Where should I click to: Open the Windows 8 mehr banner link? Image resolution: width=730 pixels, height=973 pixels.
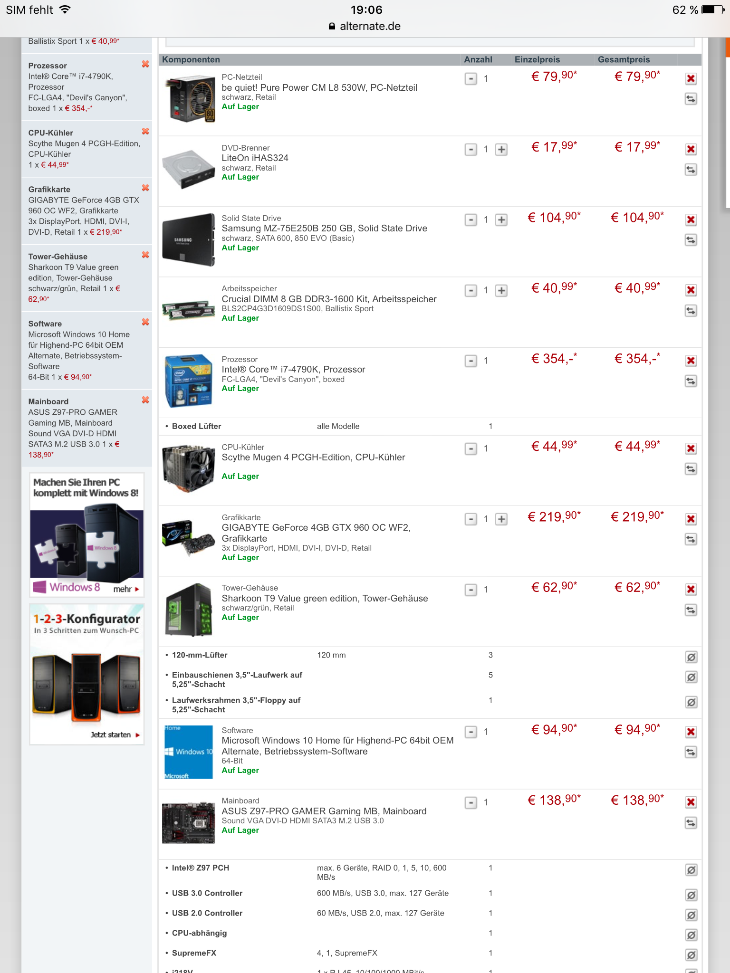coord(126,589)
